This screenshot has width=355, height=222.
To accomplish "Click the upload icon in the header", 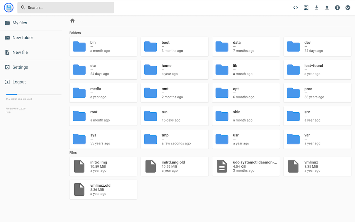I will [x=327, y=8].
